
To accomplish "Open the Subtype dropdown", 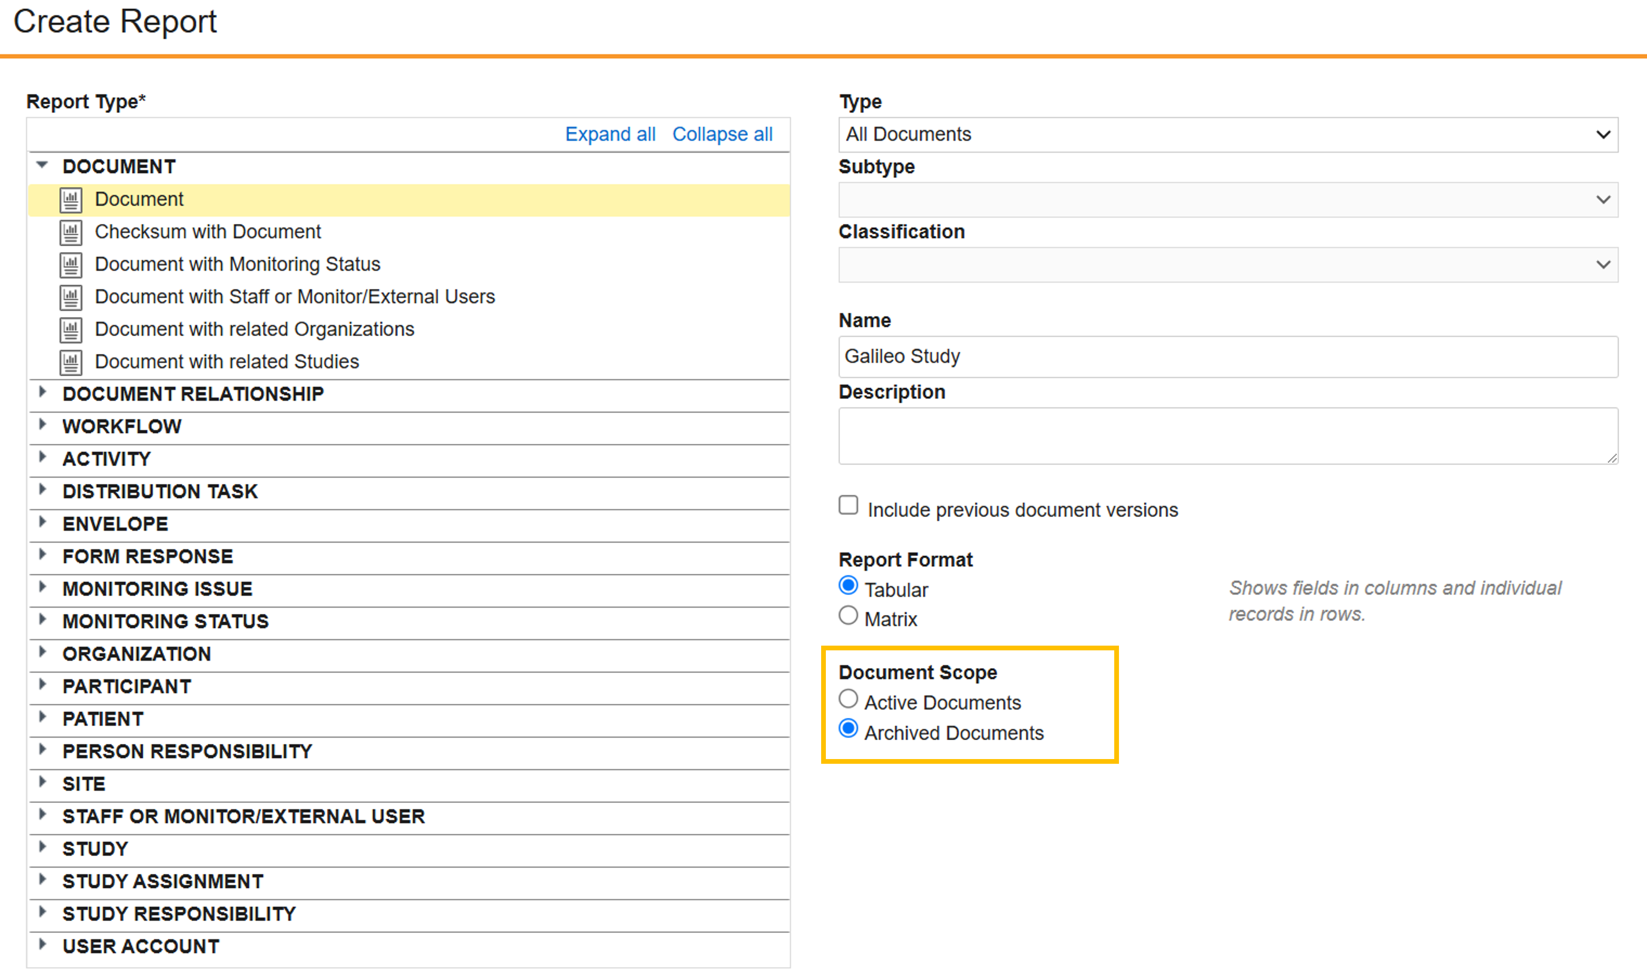I will 1227,200.
